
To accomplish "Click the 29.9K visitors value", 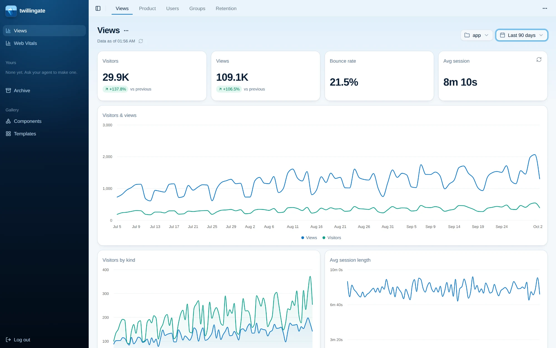I will pyautogui.click(x=116, y=77).
